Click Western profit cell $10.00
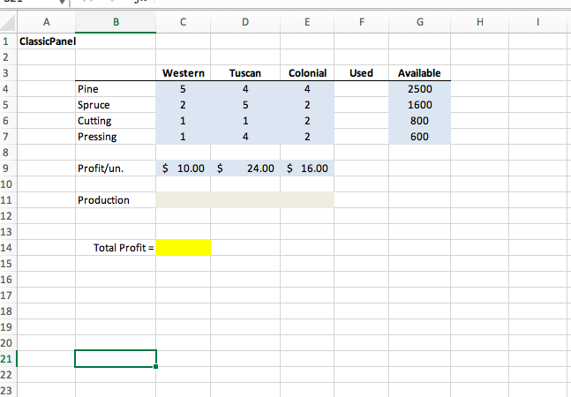The image size is (571, 397). [184, 169]
